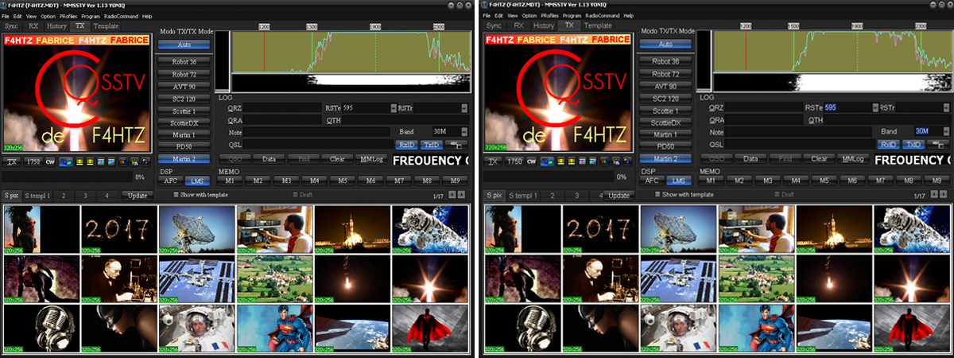Open the Option menu in left window
The width and height of the screenshot is (954, 358).
pos(48,16)
